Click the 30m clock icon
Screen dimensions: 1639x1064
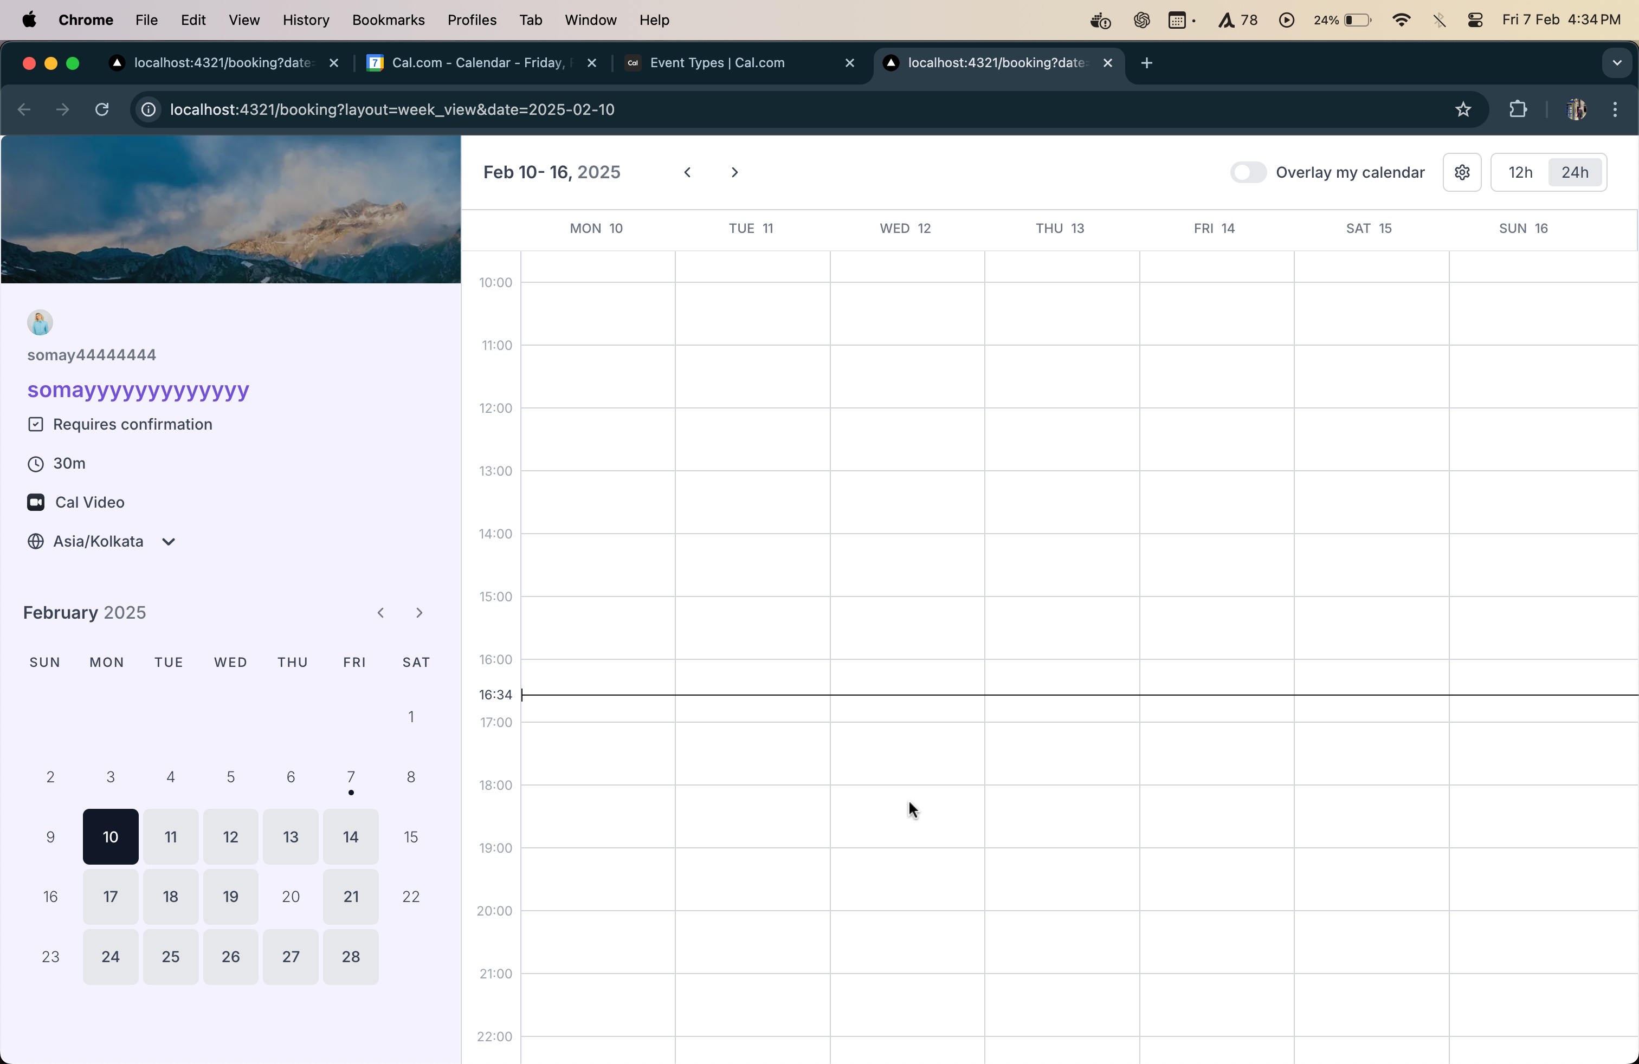click(x=36, y=464)
